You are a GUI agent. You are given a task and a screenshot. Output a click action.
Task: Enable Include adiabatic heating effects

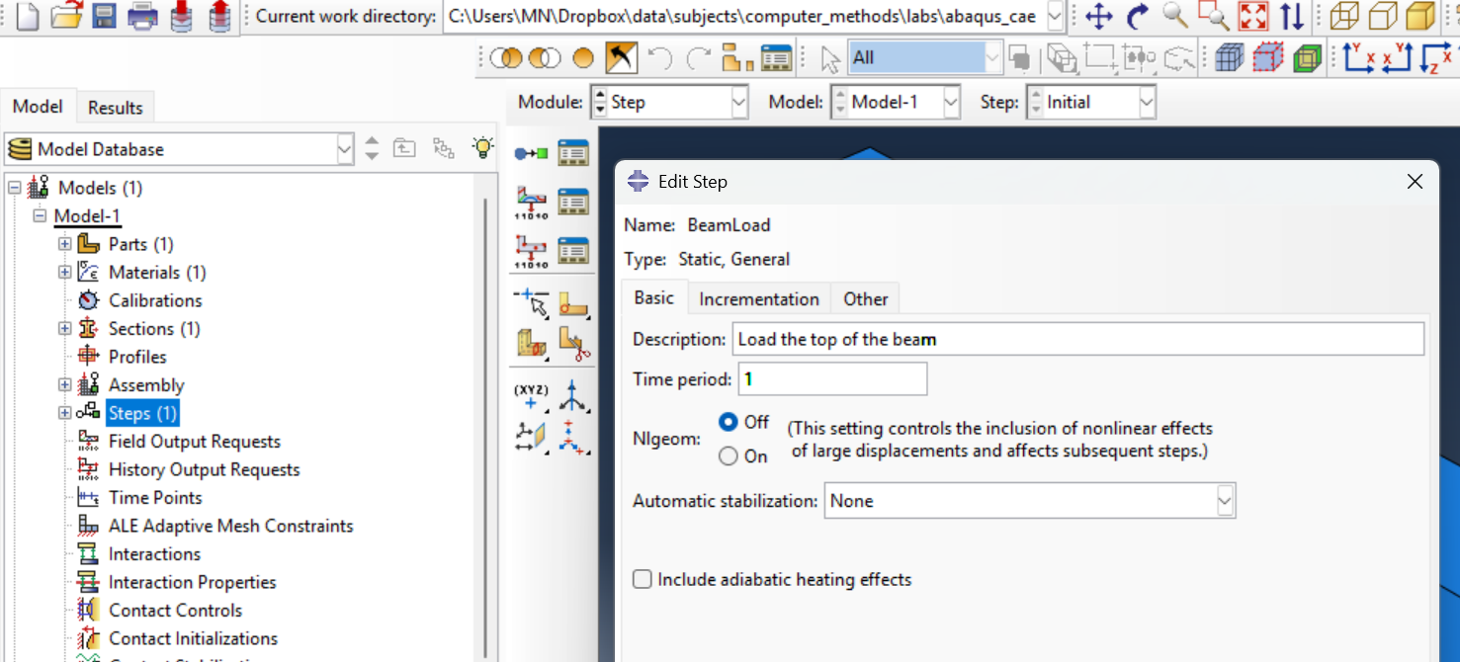click(643, 580)
